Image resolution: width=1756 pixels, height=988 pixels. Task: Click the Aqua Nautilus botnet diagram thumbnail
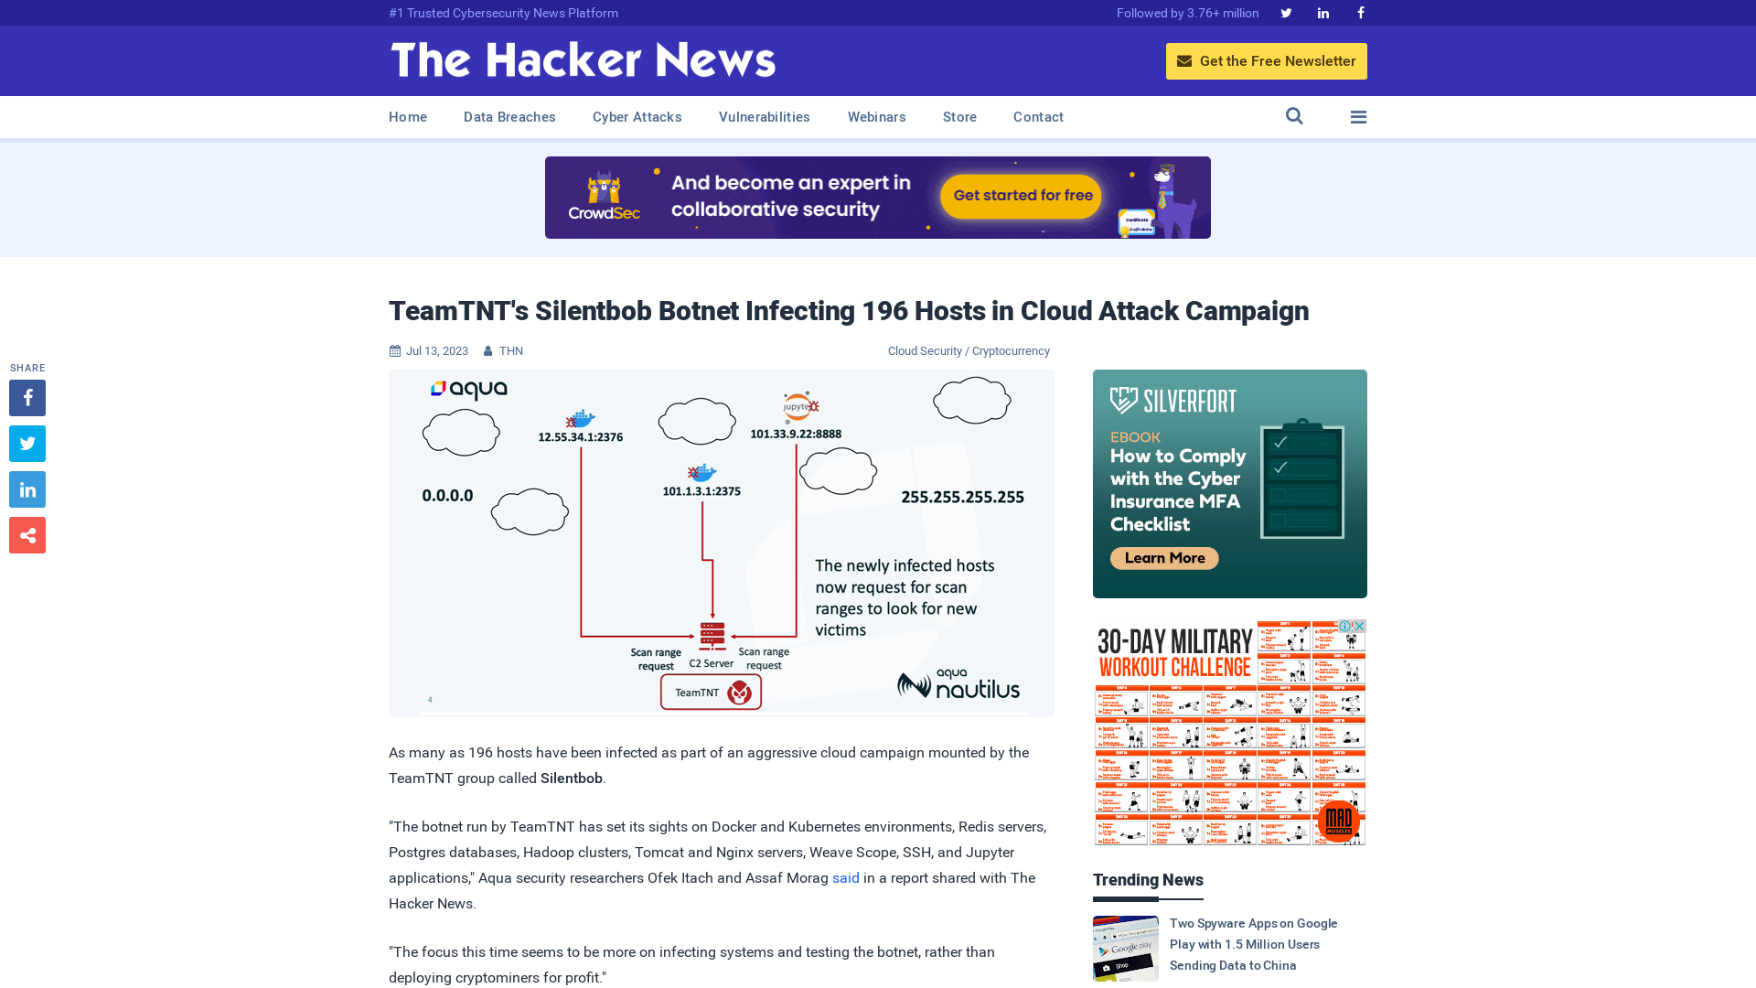coord(722,542)
